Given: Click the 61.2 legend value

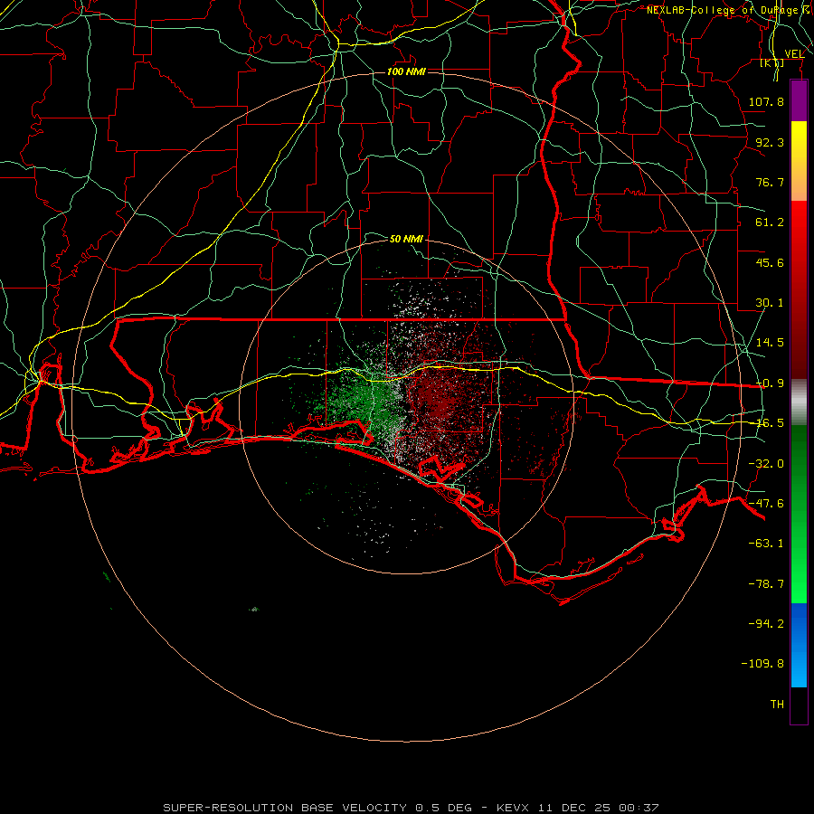Looking at the screenshot, I should 770,222.
